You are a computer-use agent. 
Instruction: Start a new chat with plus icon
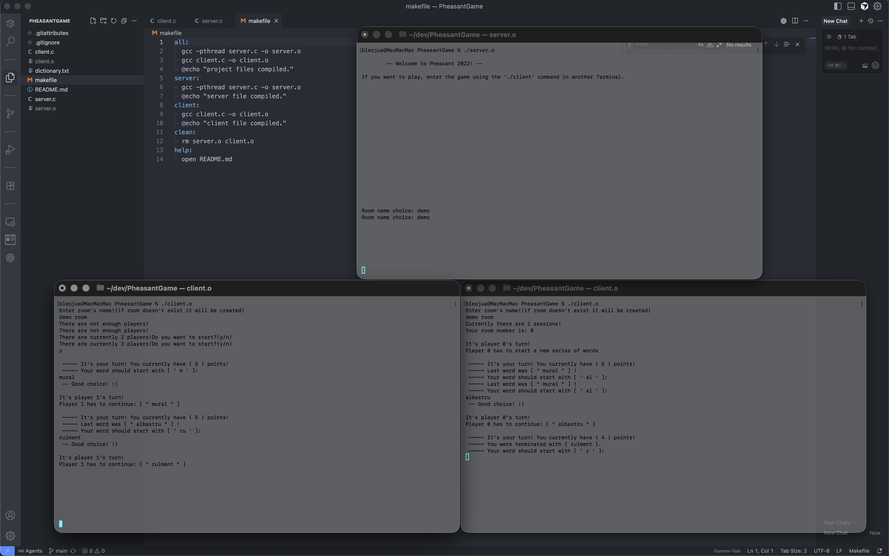coord(861,21)
